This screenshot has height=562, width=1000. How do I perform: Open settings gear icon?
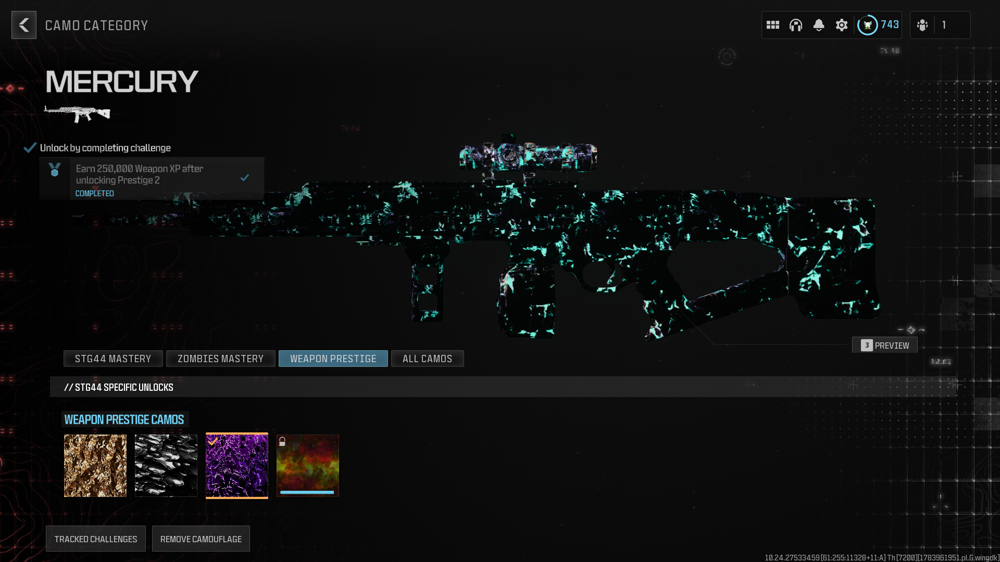tap(842, 25)
